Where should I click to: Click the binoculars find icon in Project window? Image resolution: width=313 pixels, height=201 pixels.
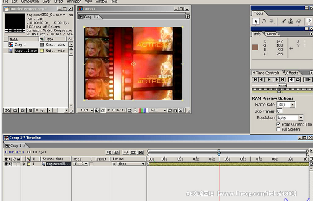(x=8, y=110)
